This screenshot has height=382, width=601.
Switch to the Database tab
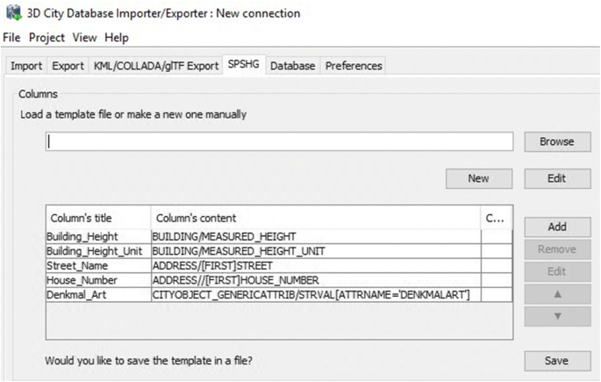[292, 66]
